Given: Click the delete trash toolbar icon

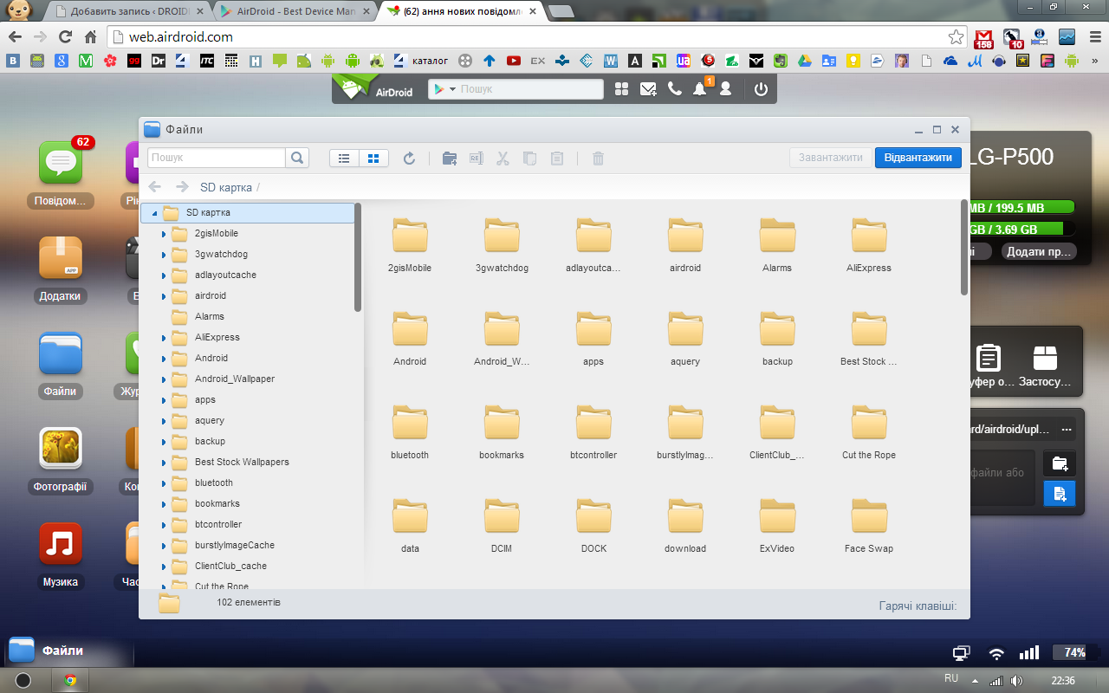Looking at the screenshot, I should coord(598,158).
